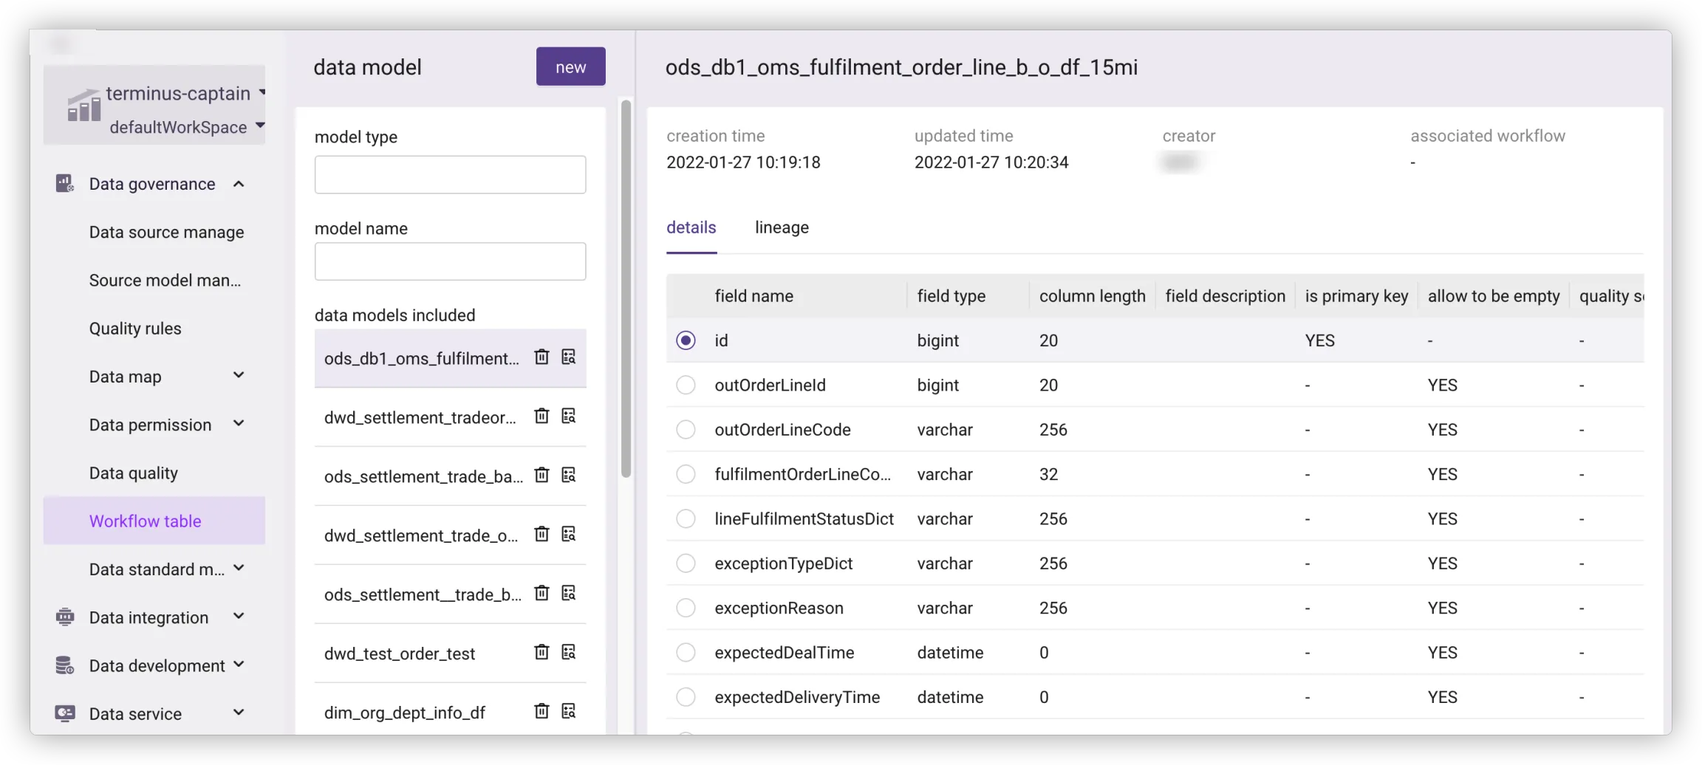Switch to the lineage tab

point(782,227)
